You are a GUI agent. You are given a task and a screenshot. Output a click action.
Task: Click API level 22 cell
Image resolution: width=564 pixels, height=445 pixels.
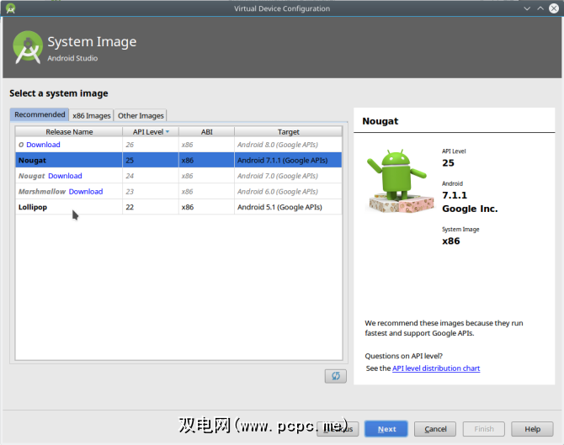(151, 207)
